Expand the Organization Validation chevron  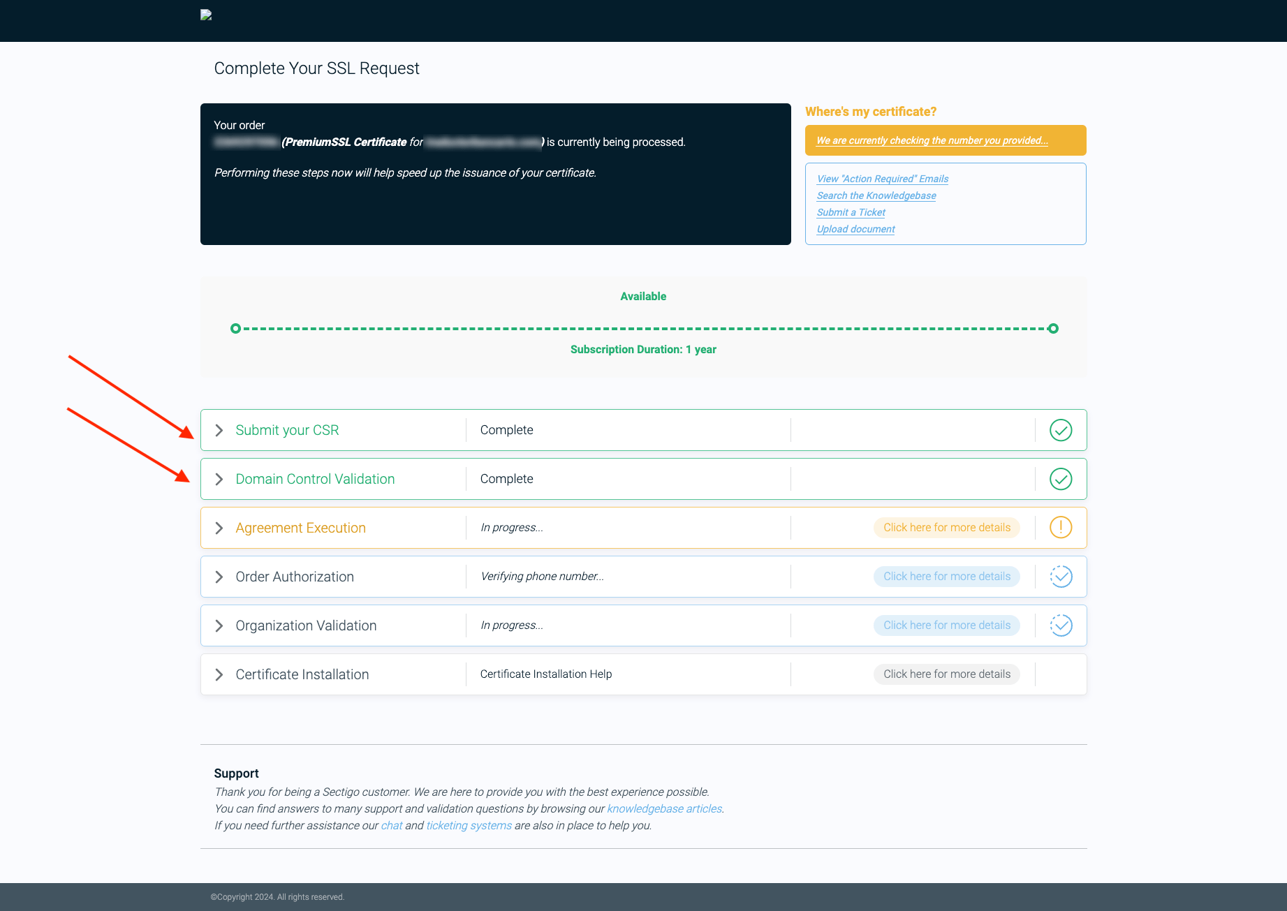[219, 625]
